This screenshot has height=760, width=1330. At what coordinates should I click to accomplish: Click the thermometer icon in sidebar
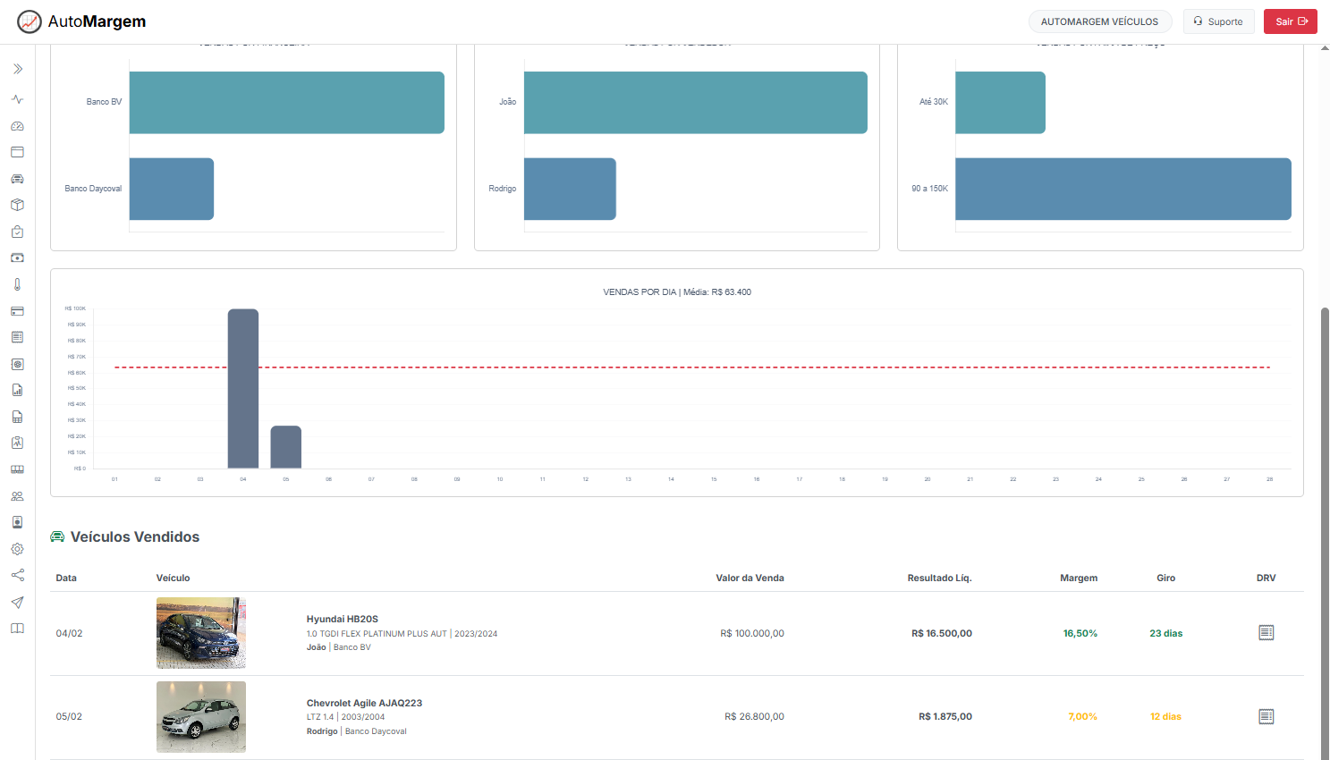[17, 284]
